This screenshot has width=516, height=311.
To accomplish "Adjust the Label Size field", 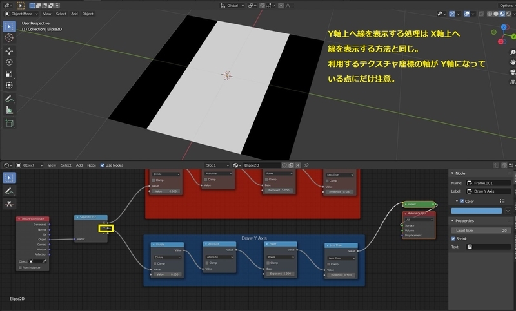I will coord(481,231).
